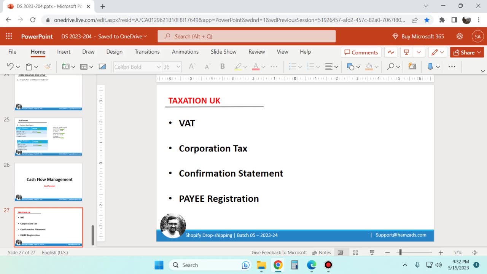Click Fit Slide to Window icon
Screen dimensions: 487x274
[475, 252]
